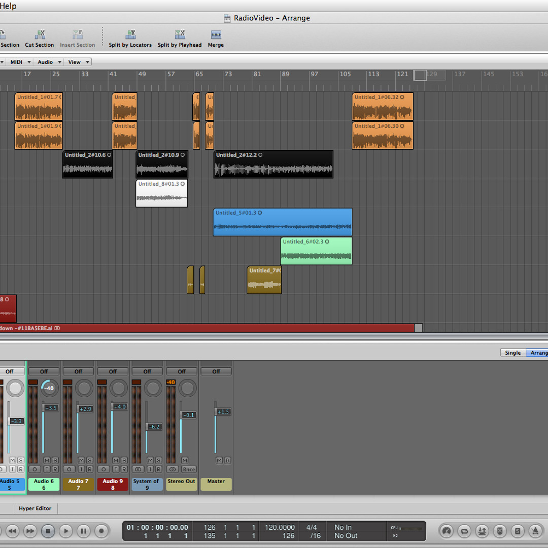This screenshot has width=548, height=548.
Task: Click the mono format button on Audio 7
Action: [x=69, y=469]
